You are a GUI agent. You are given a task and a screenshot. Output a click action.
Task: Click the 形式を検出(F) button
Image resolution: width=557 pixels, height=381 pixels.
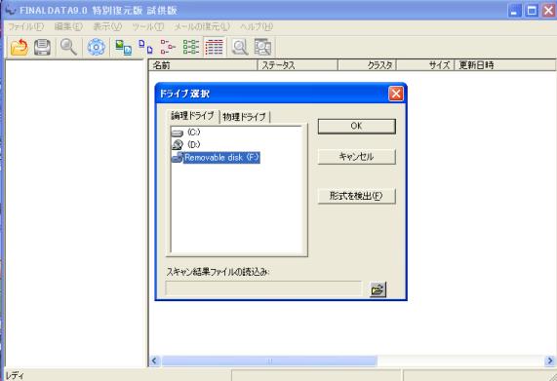[356, 196]
